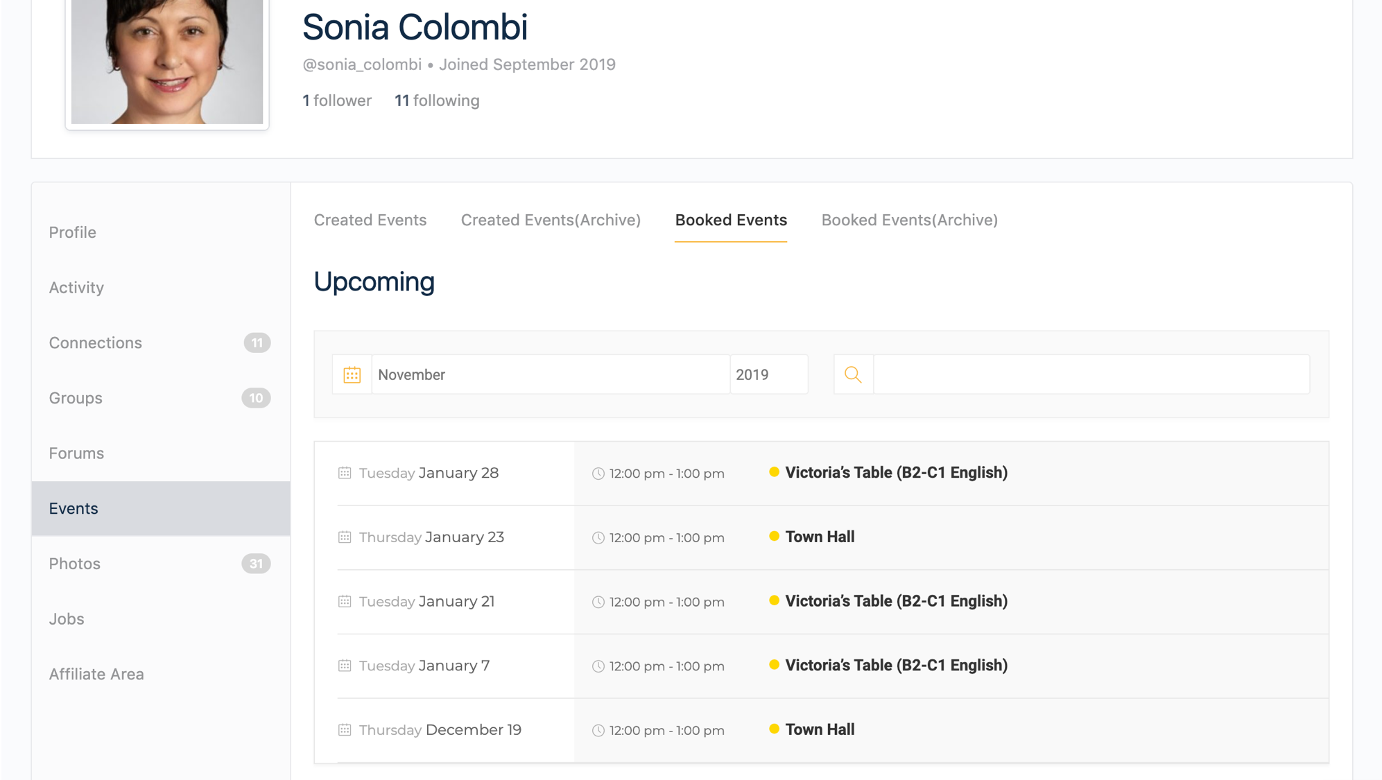1382x780 pixels.
Task: Click clock icon in the December 19 row
Action: (598, 731)
